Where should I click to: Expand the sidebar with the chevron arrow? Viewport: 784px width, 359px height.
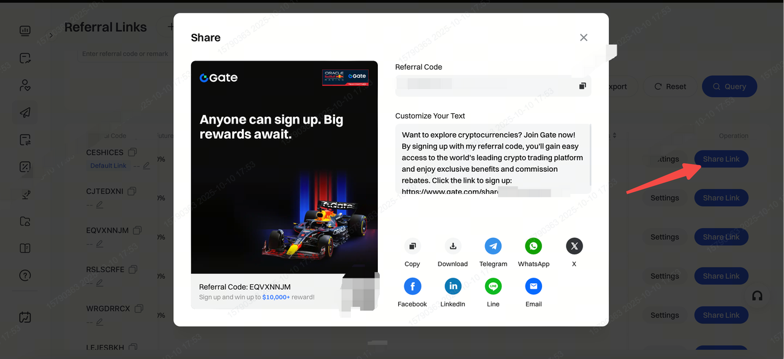click(51, 35)
